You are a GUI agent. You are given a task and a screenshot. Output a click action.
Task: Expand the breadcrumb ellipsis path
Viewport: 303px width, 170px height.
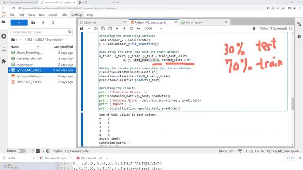coord(21,40)
